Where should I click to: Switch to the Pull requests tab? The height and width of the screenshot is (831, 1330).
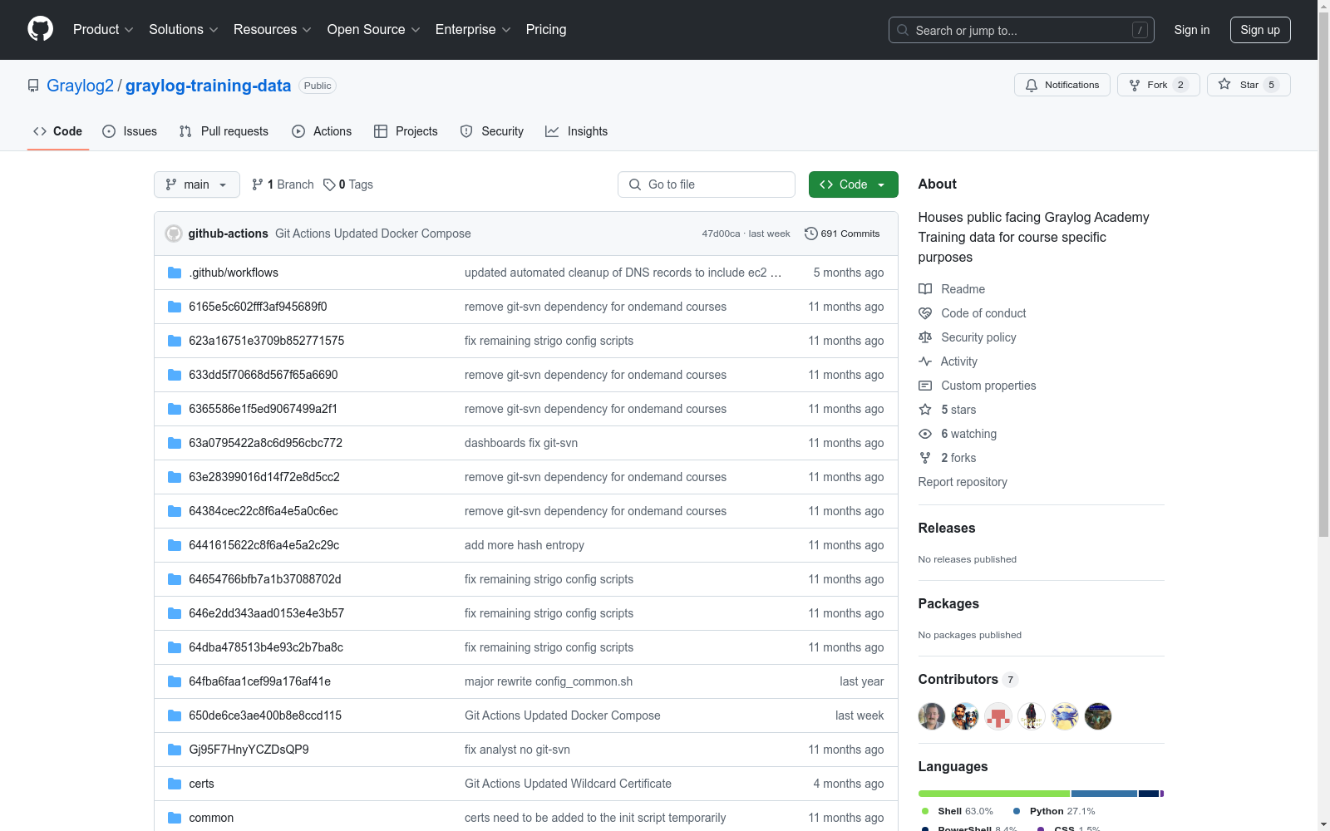click(224, 131)
